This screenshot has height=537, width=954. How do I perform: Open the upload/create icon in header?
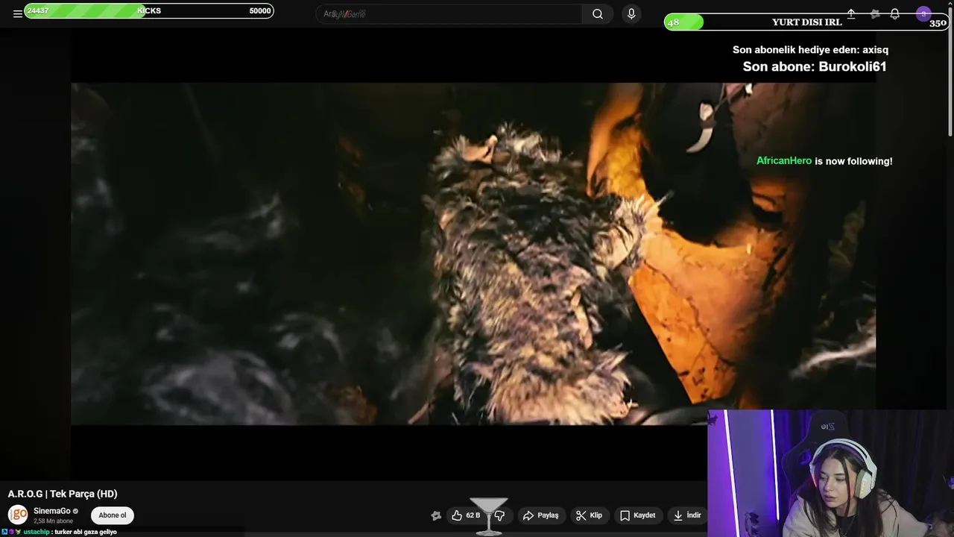click(851, 13)
